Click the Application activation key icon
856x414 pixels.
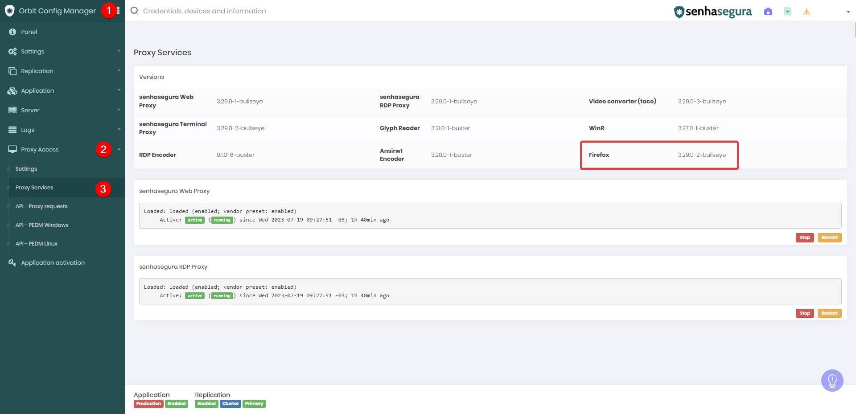12,262
